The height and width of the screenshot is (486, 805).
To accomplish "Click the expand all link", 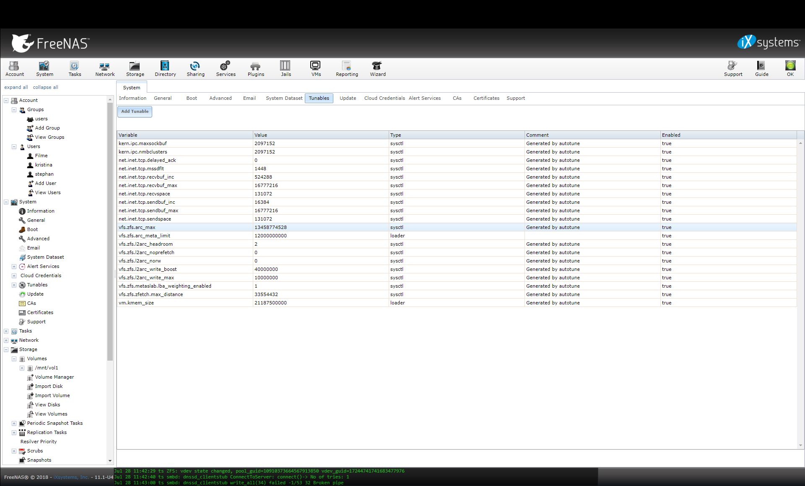I will [x=16, y=87].
